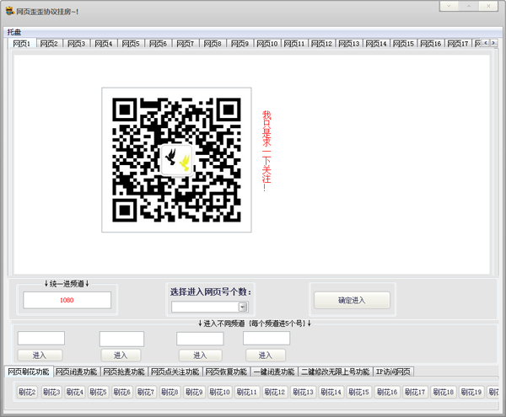Open the 网页刷花功能 tab
Image resolution: width=506 pixels, height=417 pixels.
[x=29, y=372]
